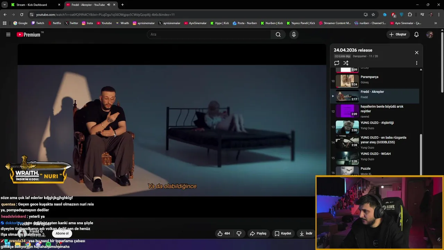
Task: Start voice search with microphone icon
Action: click(294, 34)
